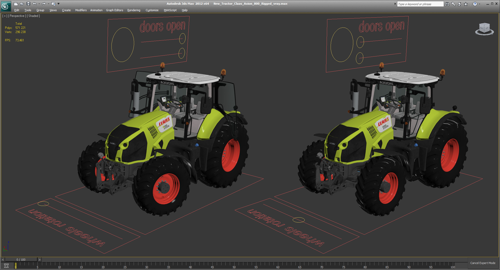Click the Cancel Expert Mode button

click(483, 263)
